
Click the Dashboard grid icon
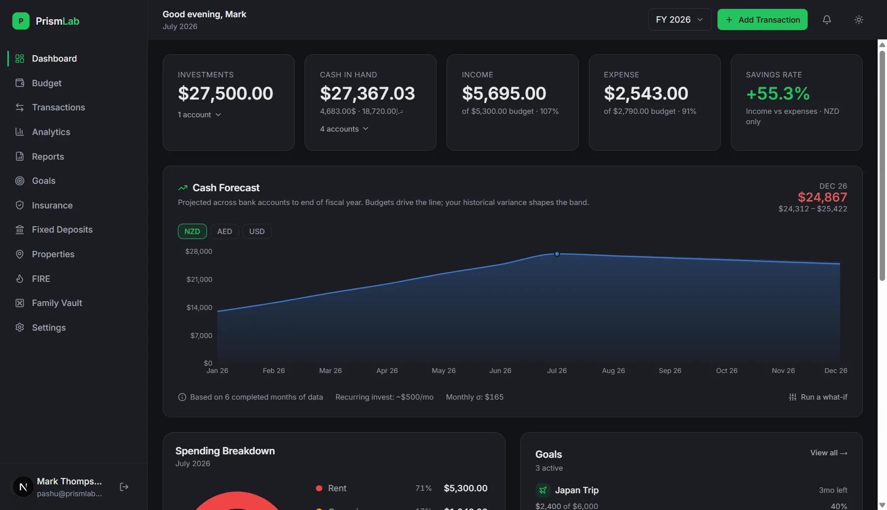pyautogui.click(x=20, y=59)
